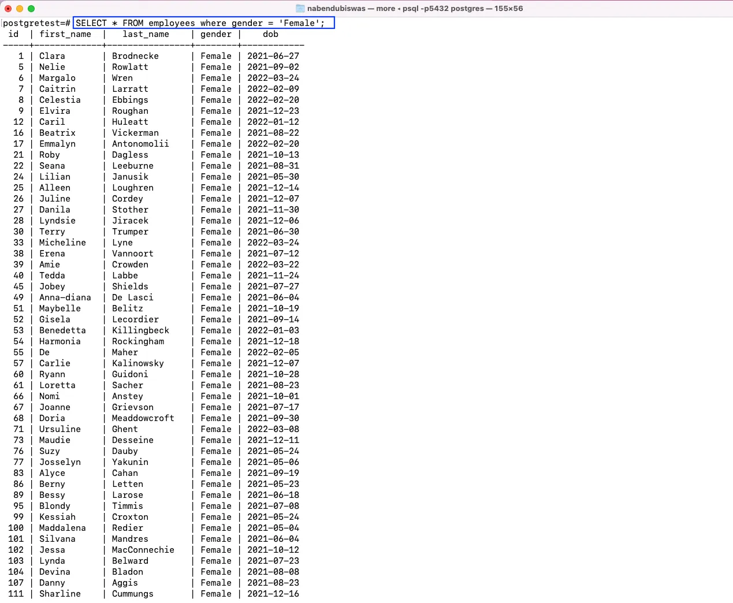Select last name 'Trumper'
This screenshot has width=733, height=603.
click(x=130, y=232)
